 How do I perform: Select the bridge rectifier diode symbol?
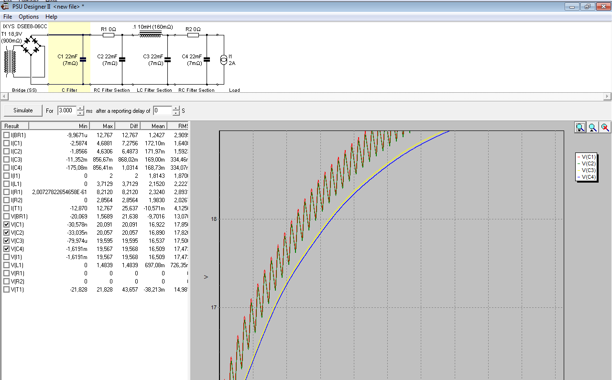(x=31, y=47)
